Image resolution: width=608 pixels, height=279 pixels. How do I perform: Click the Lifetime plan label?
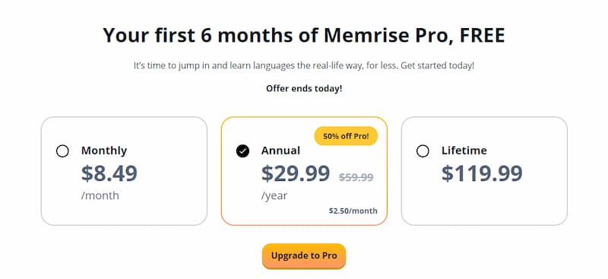464,151
